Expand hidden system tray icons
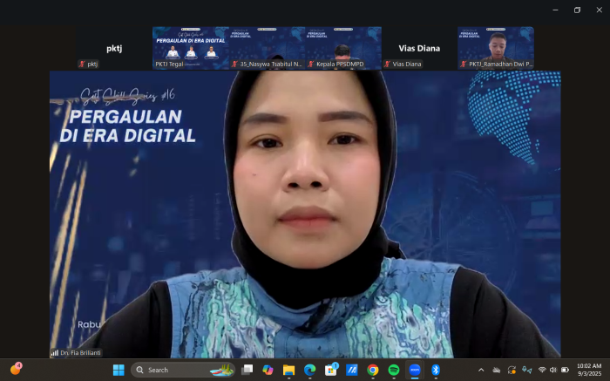The width and height of the screenshot is (610, 381). tap(481, 370)
